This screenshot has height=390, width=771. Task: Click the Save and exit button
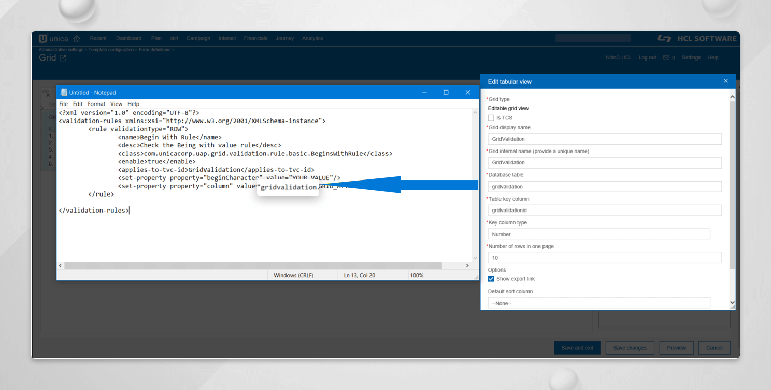(x=577, y=348)
